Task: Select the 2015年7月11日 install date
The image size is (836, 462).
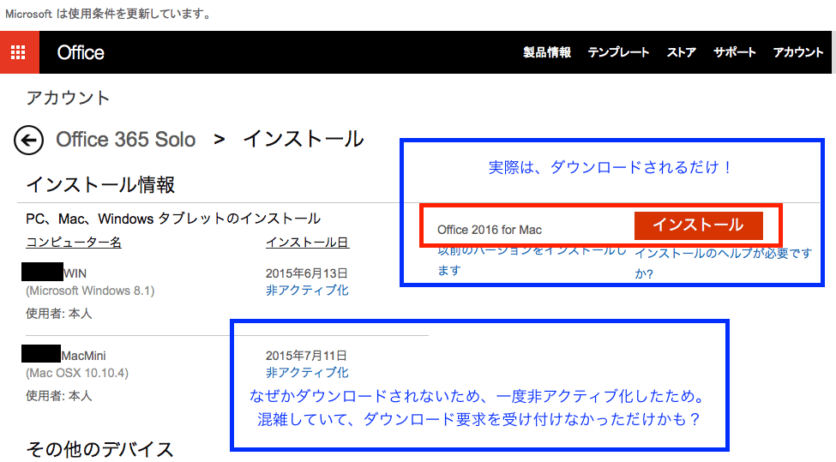Action: [307, 356]
